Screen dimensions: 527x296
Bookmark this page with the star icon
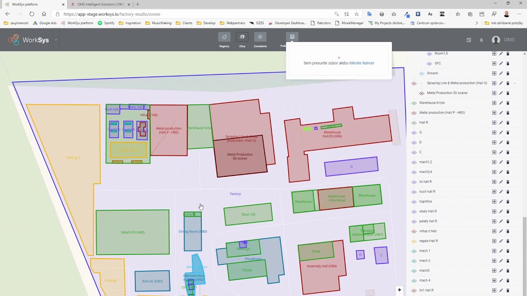(357, 14)
